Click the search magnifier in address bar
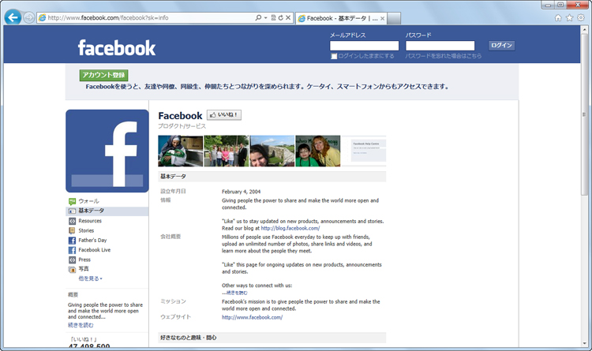 tap(258, 17)
